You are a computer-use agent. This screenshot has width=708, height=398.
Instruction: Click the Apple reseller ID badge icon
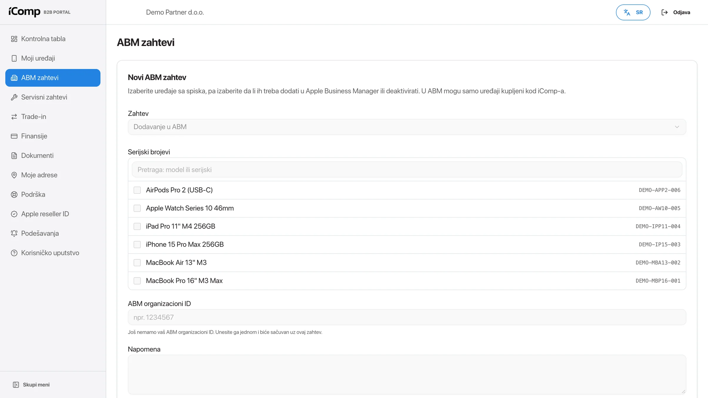14,214
